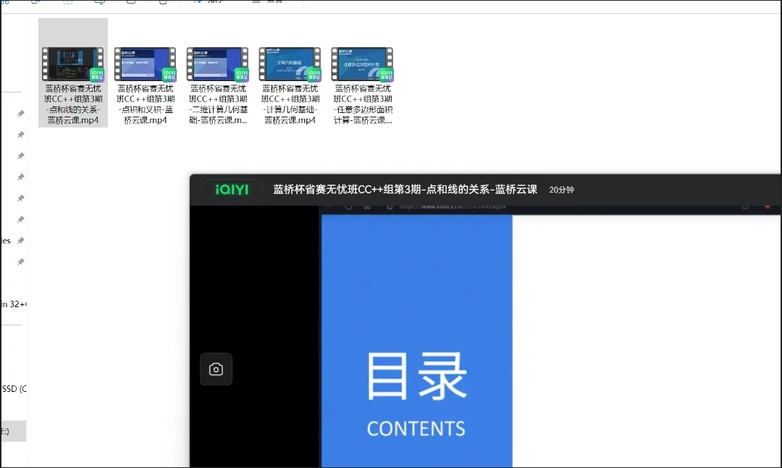The image size is (782, 468).
Task: Expand the SSD (C:) drive entry
Action: [9, 389]
